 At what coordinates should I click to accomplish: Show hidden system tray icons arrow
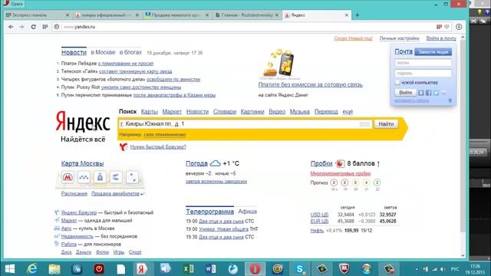[417, 269]
